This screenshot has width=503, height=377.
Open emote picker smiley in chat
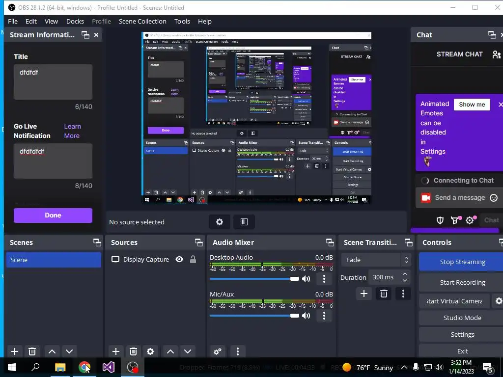(x=494, y=198)
